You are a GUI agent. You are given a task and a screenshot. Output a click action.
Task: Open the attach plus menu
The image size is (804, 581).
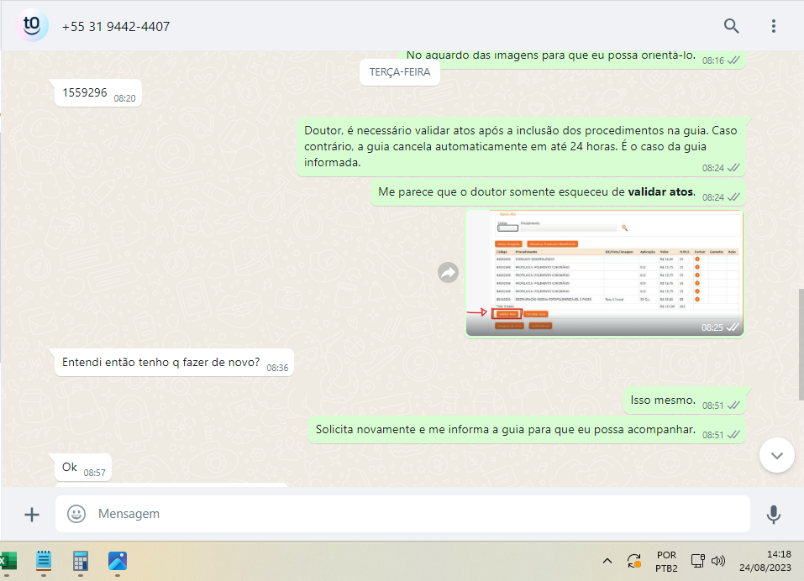tap(32, 515)
